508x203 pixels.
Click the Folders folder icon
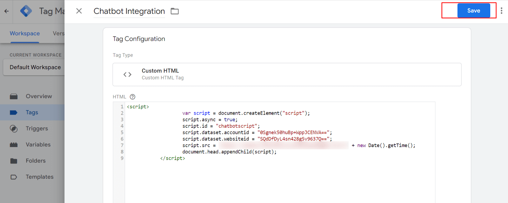(x=14, y=161)
